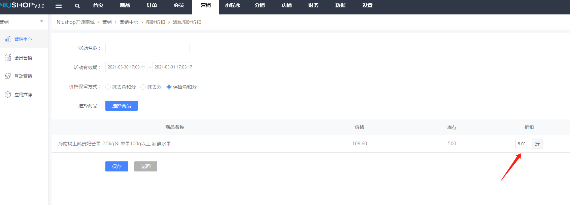This screenshot has width=570, height=205.
Task: Open 营销中心 in the sidebar
Action: tap(23, 39)
